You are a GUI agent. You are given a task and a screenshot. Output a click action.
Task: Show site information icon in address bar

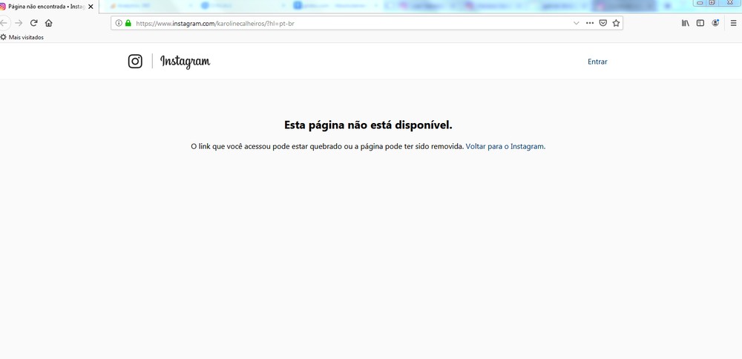click(x=119, y=23)
